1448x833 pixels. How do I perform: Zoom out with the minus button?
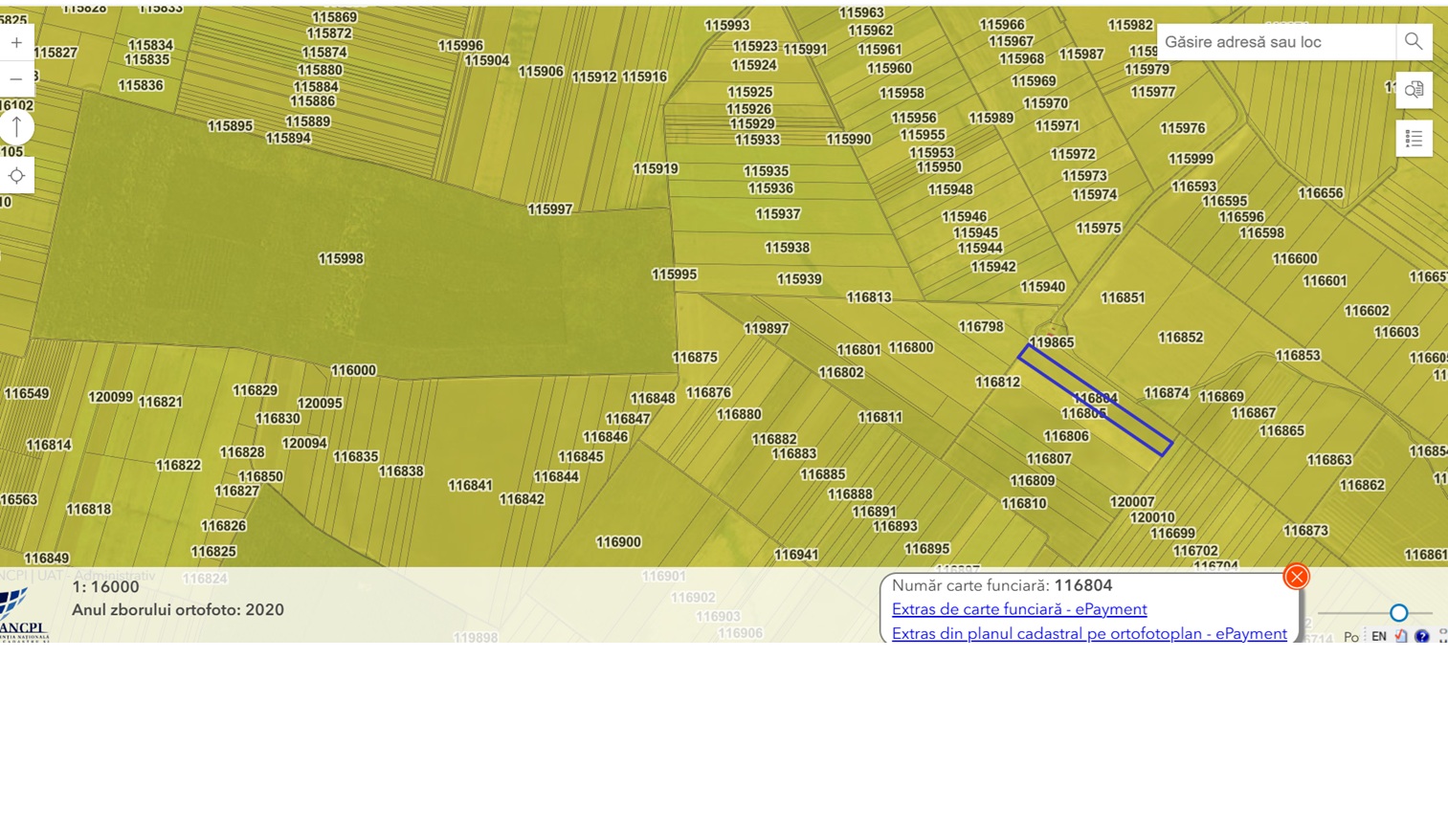click(16, 79)
